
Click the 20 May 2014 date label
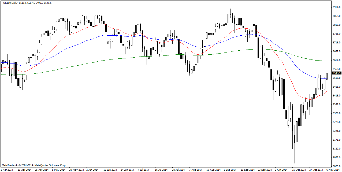pos(76,170)
